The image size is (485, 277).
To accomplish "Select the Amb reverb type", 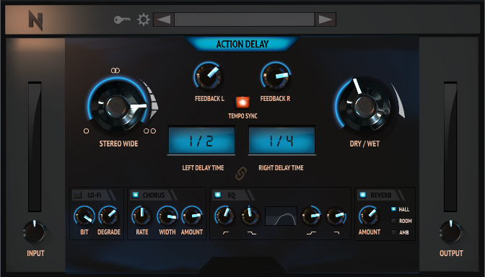I will [393, 232].
